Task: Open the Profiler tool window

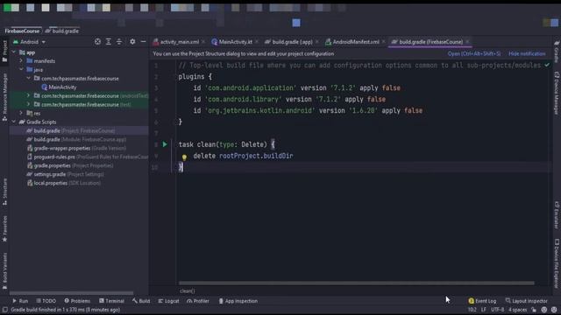Action: [198, 301]
